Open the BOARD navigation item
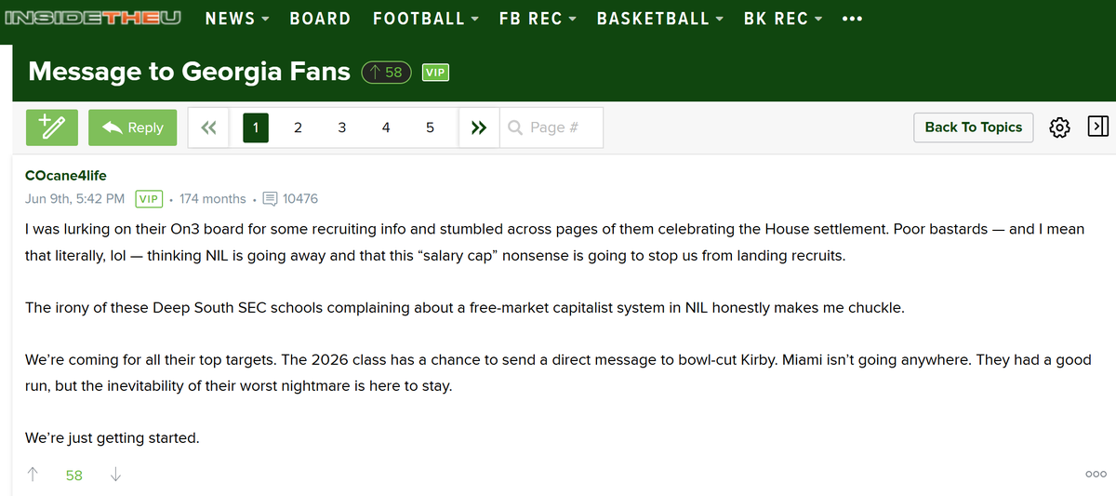Image resolution: width=1116 pixels, height=496 pixels. tap(320, 19)
